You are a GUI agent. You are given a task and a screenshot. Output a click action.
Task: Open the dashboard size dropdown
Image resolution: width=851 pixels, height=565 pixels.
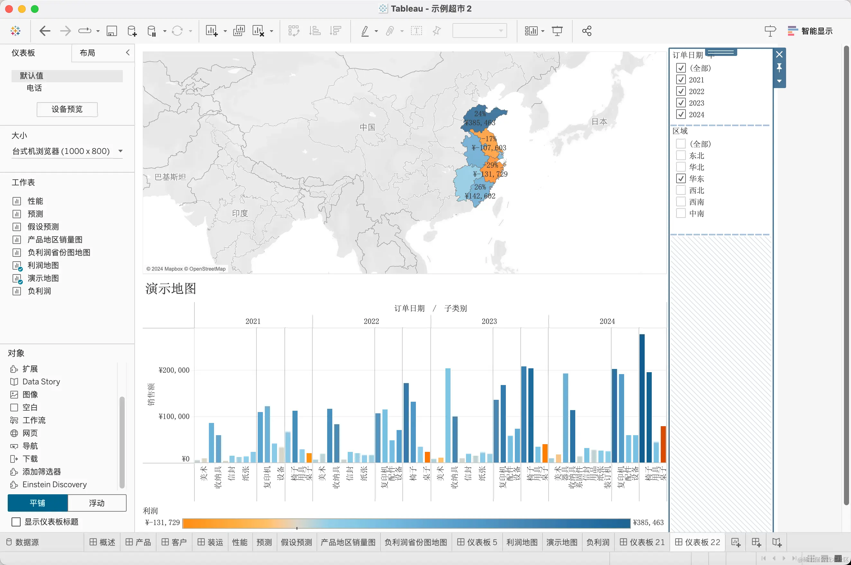(x=67, y=151)
